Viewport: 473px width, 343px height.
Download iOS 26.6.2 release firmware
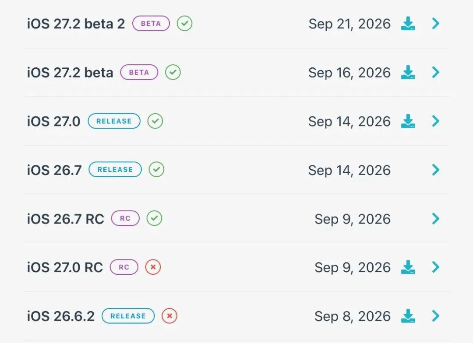pyautogui.click(x=408, y=316)
